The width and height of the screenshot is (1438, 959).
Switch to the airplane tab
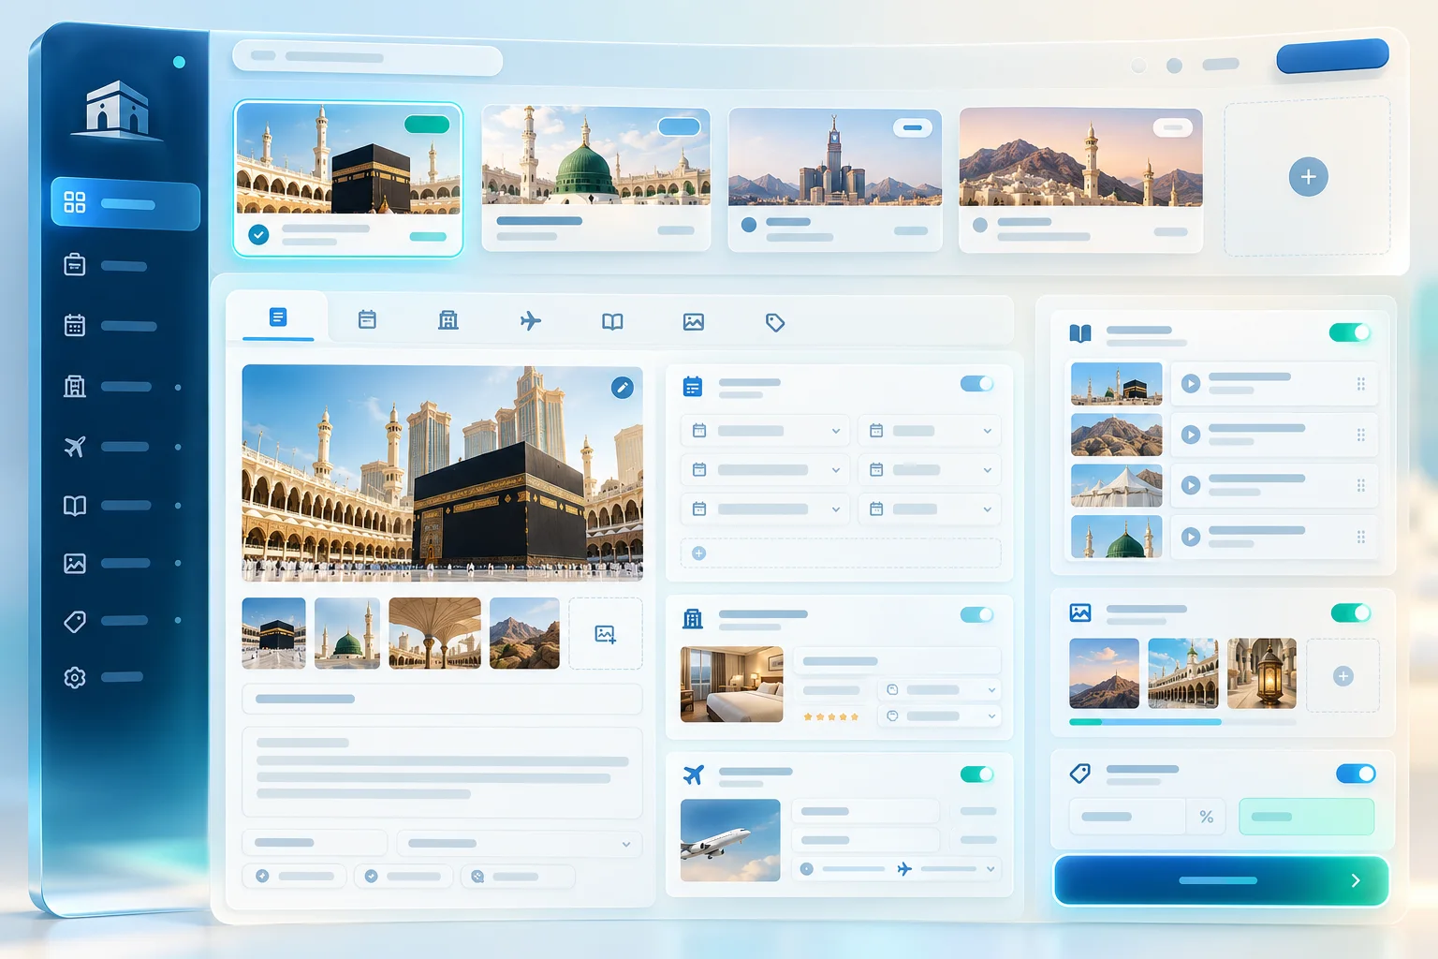tap(531, 321)
